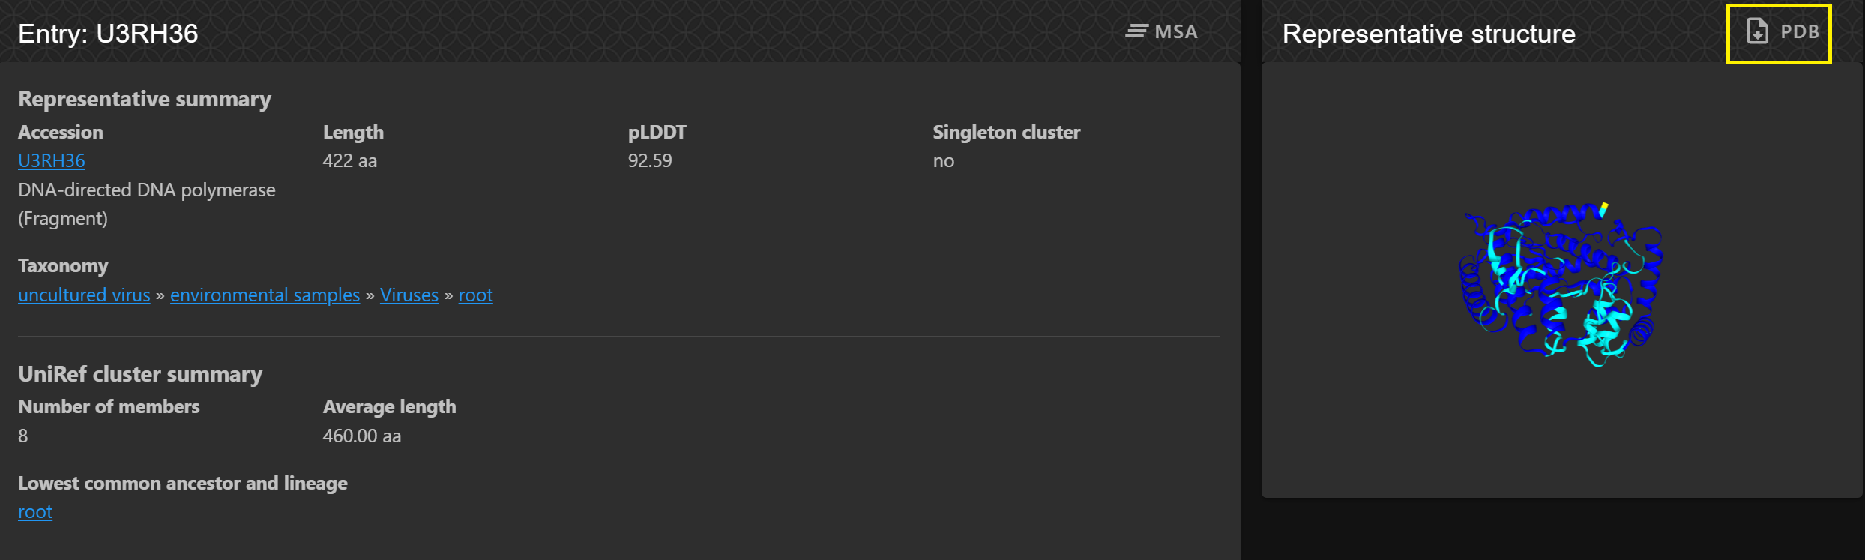Click the MSA alignment lines icon
This screenshot has width=1865, height=560.
point(1136,31)
